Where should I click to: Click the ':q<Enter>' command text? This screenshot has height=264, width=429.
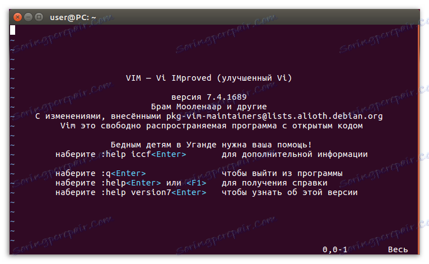pyautogui.click(x=123, y=173)
